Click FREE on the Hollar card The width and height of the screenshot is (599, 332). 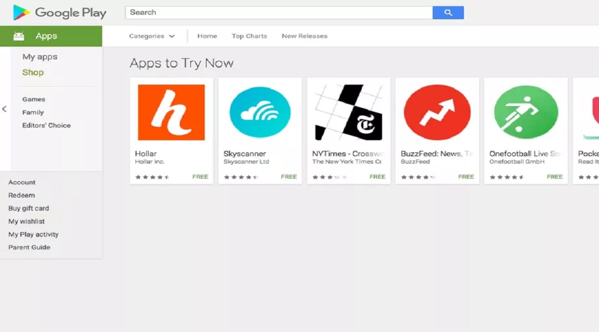tap(200, 177)
